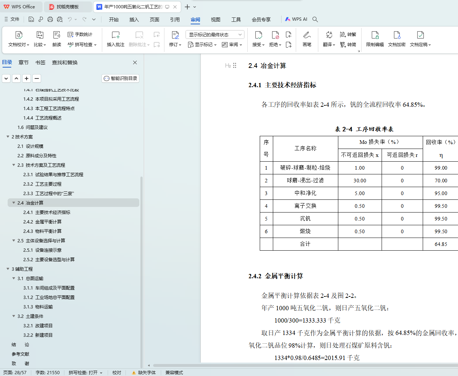Click the document horizontal scrollbar
Image resolution: width=458 pixels, height=376 pixels.
[306, 365]
